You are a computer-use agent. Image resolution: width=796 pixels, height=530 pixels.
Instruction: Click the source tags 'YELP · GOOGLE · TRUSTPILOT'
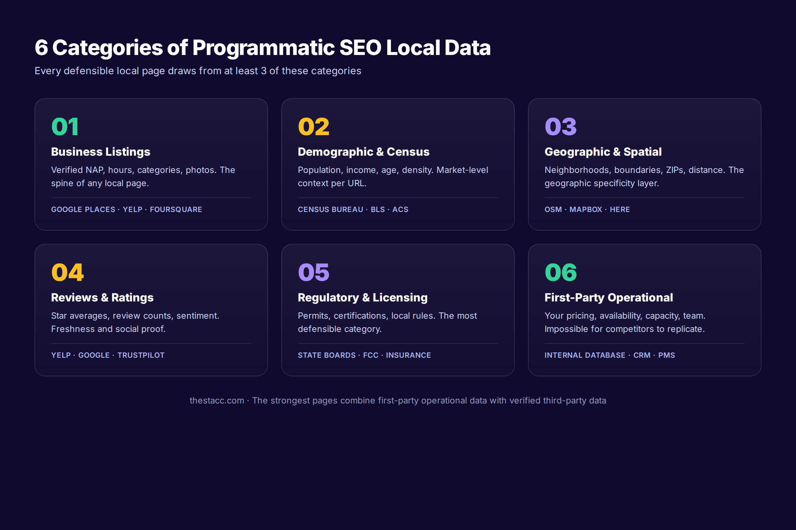point(107,355)
